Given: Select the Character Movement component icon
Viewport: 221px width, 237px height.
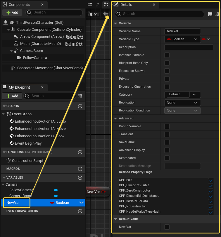Looking at the screenshot, I should point(13,68).
